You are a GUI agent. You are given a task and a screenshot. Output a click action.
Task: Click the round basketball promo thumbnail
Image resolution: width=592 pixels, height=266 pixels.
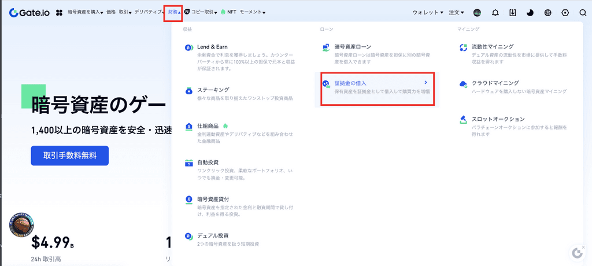[21, 224]
